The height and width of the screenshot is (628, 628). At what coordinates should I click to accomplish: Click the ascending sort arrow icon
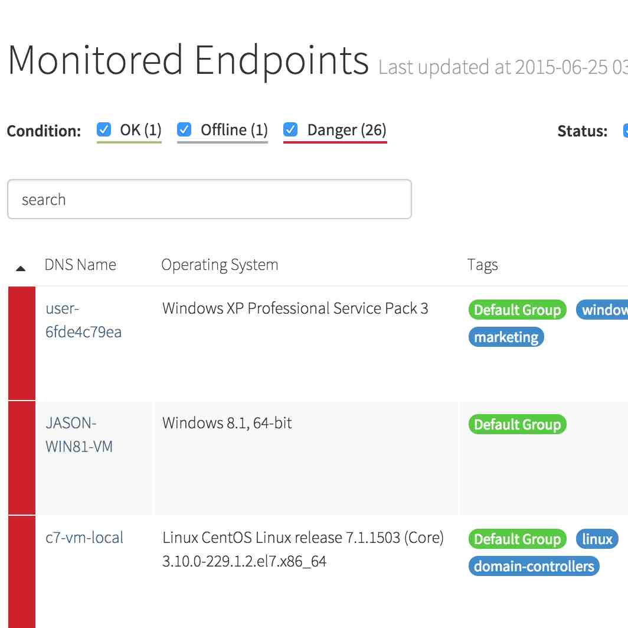(21, 268)
